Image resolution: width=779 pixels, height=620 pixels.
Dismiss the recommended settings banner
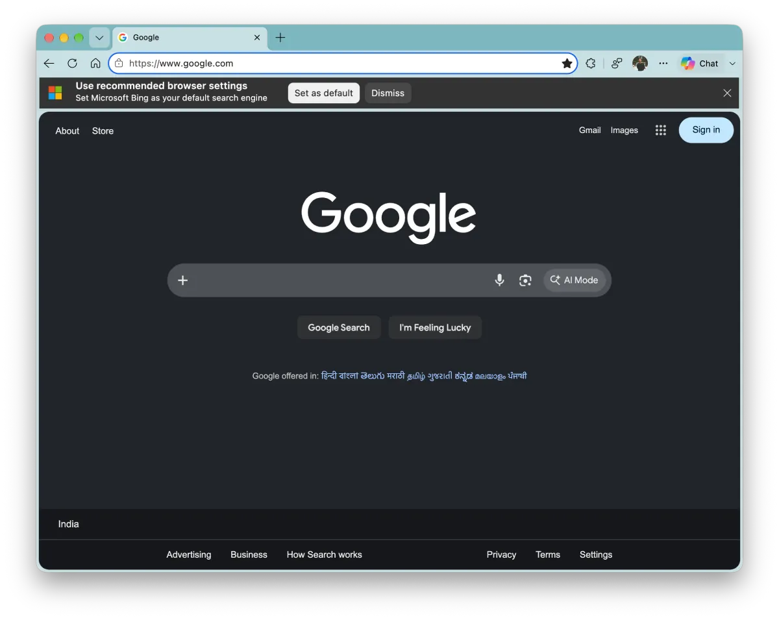tap(388, 93)
